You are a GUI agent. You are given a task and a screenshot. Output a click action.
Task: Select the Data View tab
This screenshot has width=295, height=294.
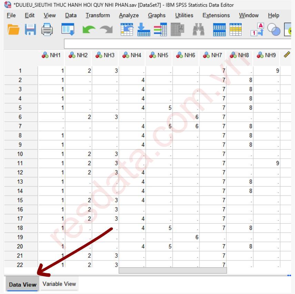[22, 285]
